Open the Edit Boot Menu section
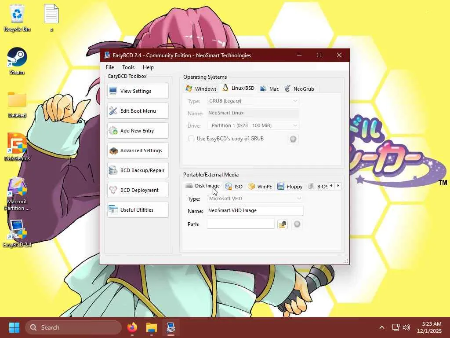This screenshot has width=450, height=338. click(138, 111)
